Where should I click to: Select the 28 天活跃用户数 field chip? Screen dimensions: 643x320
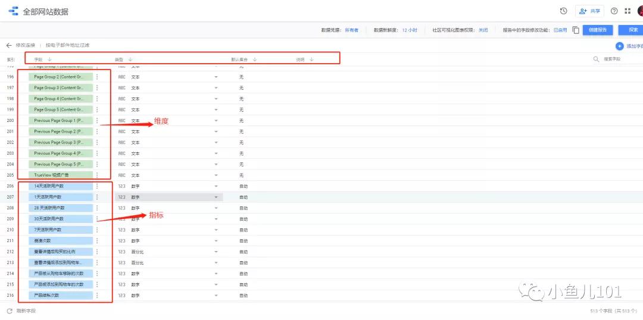click(61, 208)
